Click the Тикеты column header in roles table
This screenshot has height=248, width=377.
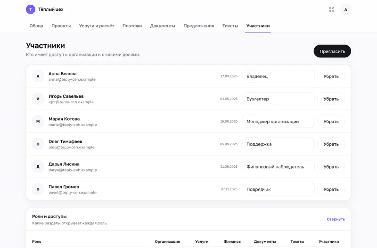coord(297,241)
